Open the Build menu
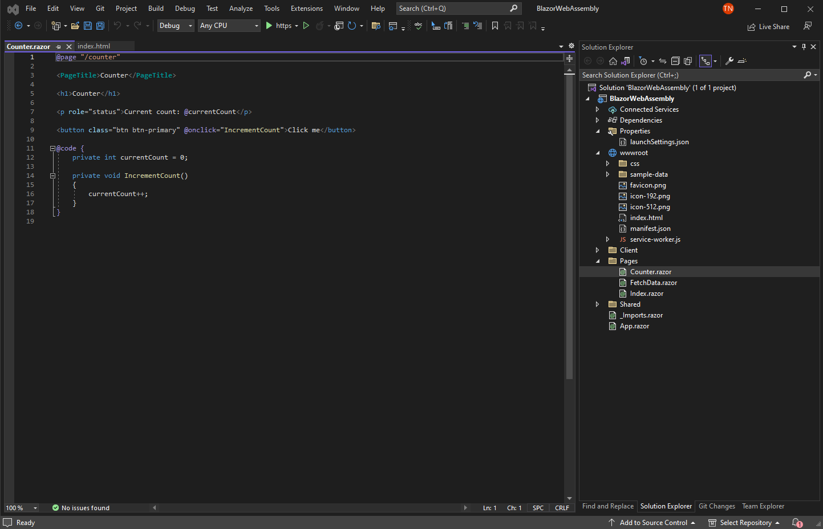This screenshot has height=529, width=823. coord(156,9)
